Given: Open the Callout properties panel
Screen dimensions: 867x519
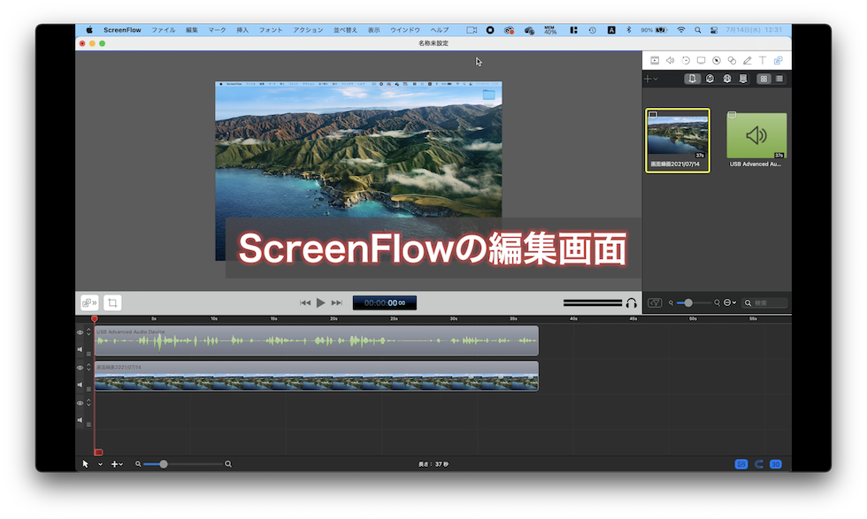Looking at the screenshot, I should [716, 60].
